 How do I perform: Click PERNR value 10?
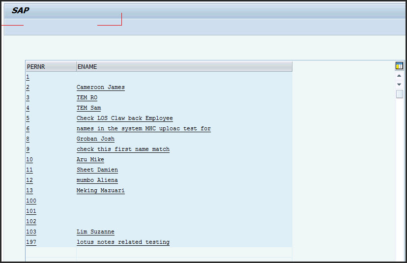[29, 159]
